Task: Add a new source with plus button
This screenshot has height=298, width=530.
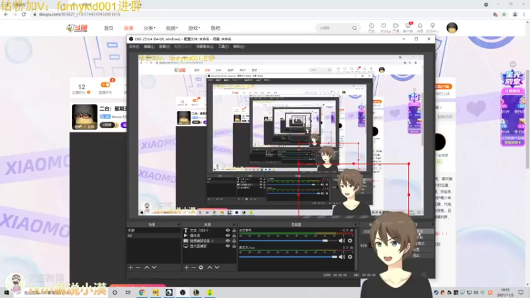Action: coord(186,268)
